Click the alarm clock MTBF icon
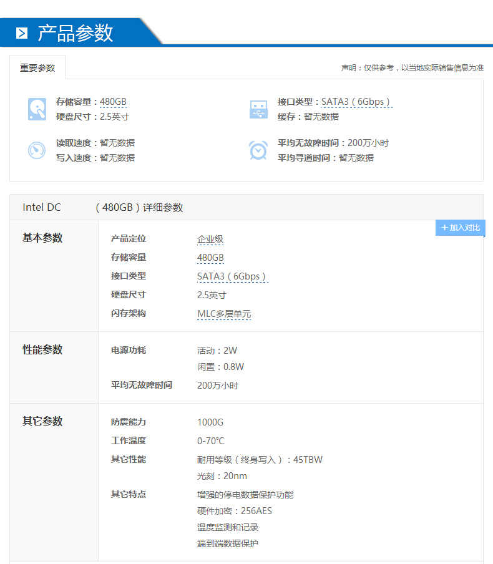This screenshot has height=564, width=493. pos(258,150)
